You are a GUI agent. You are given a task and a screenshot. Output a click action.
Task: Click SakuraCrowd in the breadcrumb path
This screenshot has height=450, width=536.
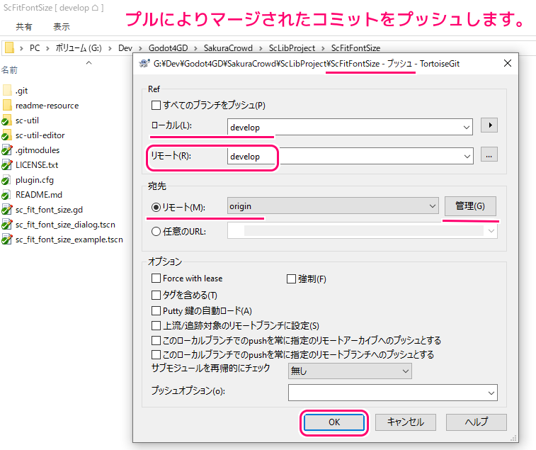click(x=228, y=48)
